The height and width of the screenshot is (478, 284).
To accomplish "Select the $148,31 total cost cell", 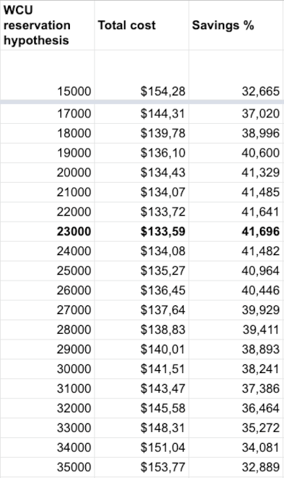I will [141, 428].
